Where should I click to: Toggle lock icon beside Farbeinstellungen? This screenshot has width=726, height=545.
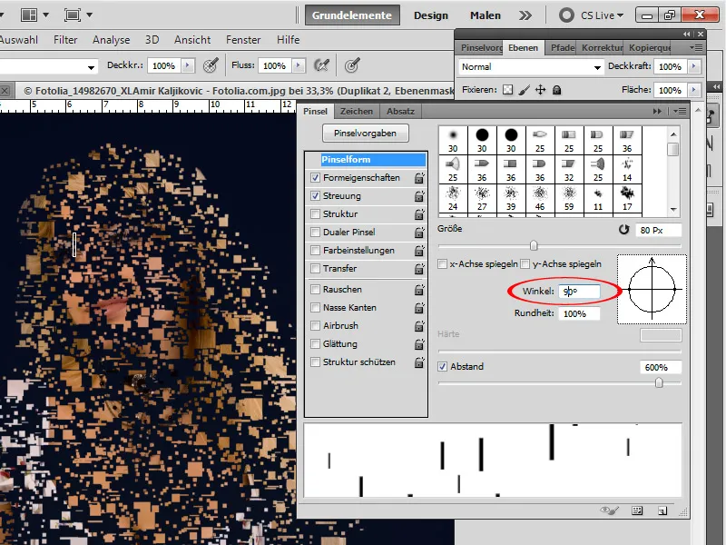tap(419, 251)
